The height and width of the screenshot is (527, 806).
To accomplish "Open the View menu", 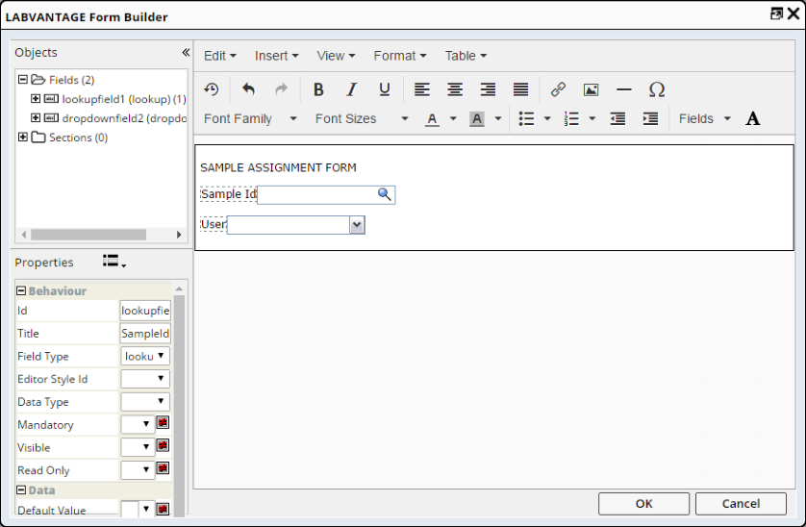I will [x=336, y=56].
